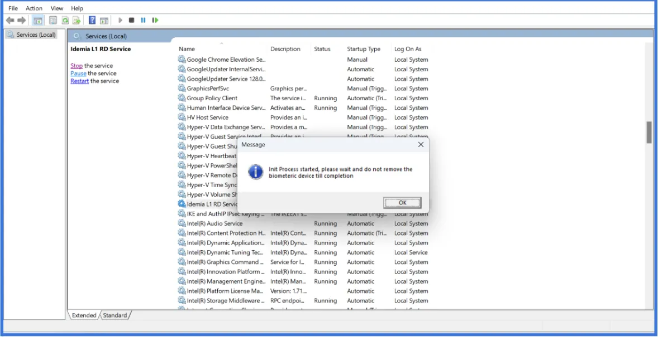Select the GoogleUpdater InternalService row
Screen dimensions: 658x337
click(x=304, y=69)
